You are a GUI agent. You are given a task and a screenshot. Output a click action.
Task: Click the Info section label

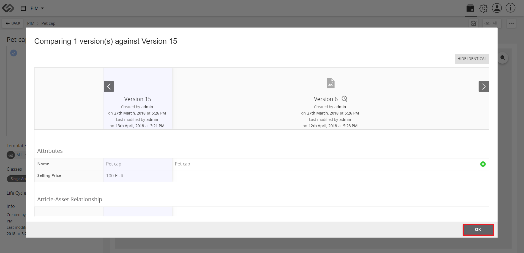pyautogui.click(x=11, y=206)
